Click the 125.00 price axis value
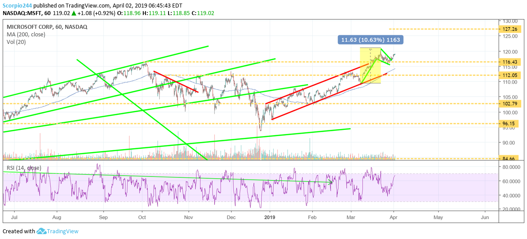The image size is (527, 239). point(510,36)
